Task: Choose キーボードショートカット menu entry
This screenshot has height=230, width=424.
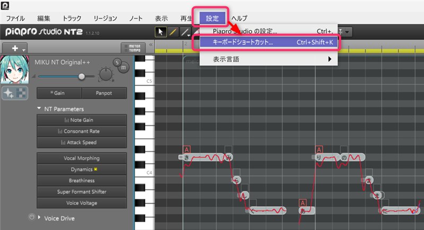Action: [269, 42]
